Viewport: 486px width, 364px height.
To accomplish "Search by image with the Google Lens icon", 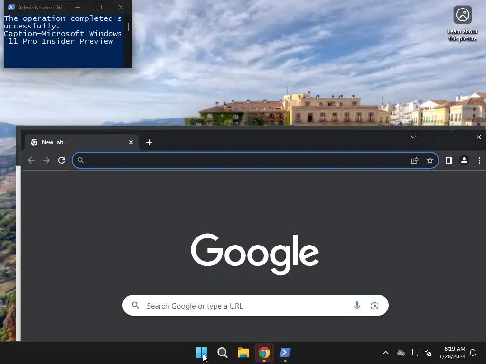I will pyautogui.click(x=374, y=306).
